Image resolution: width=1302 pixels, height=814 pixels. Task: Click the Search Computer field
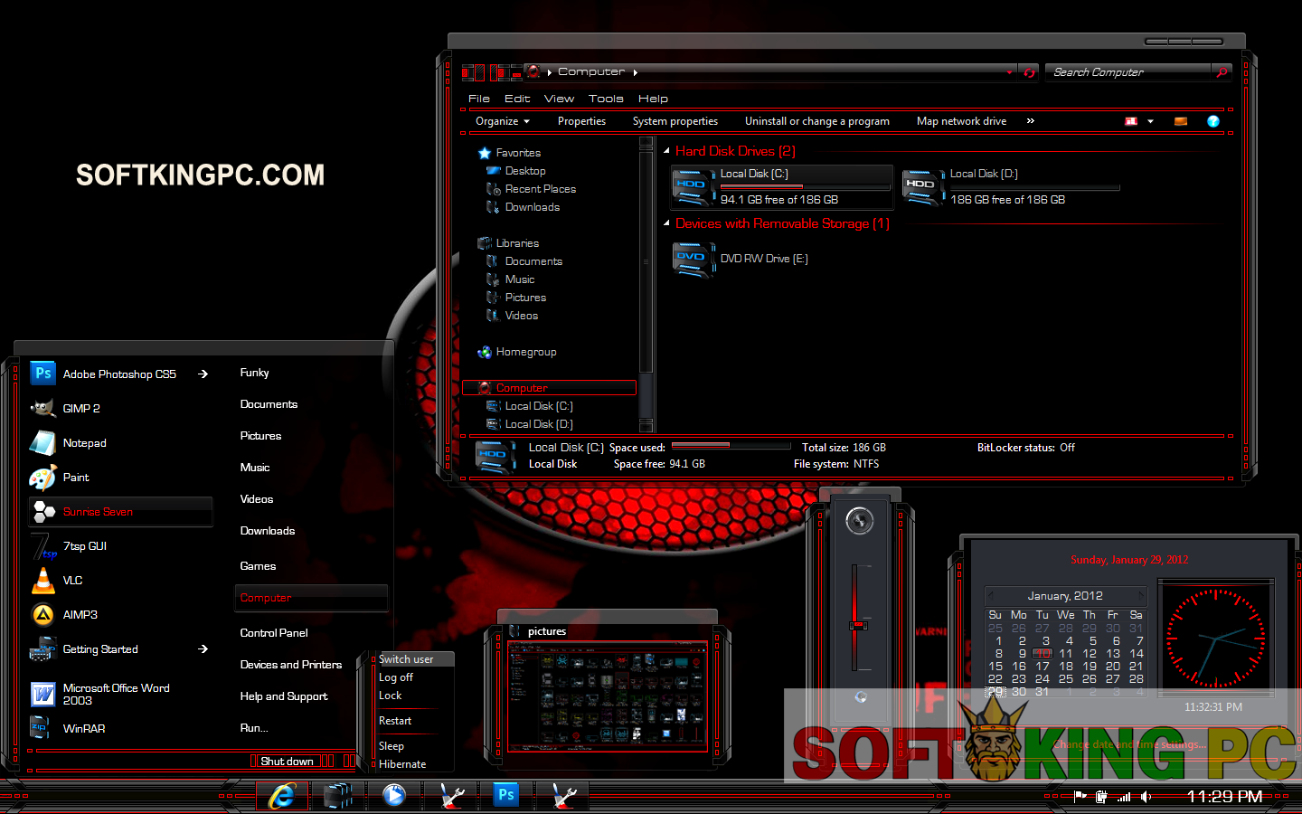tap(1128, 72)
